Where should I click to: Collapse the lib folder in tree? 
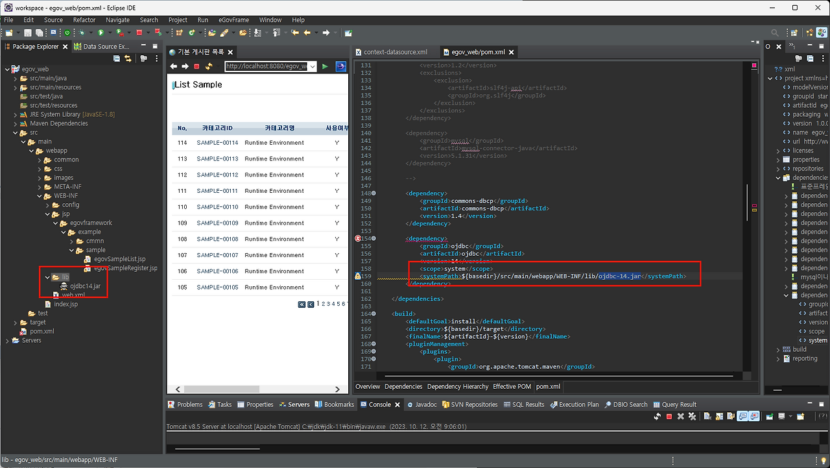tap(47, 277)
